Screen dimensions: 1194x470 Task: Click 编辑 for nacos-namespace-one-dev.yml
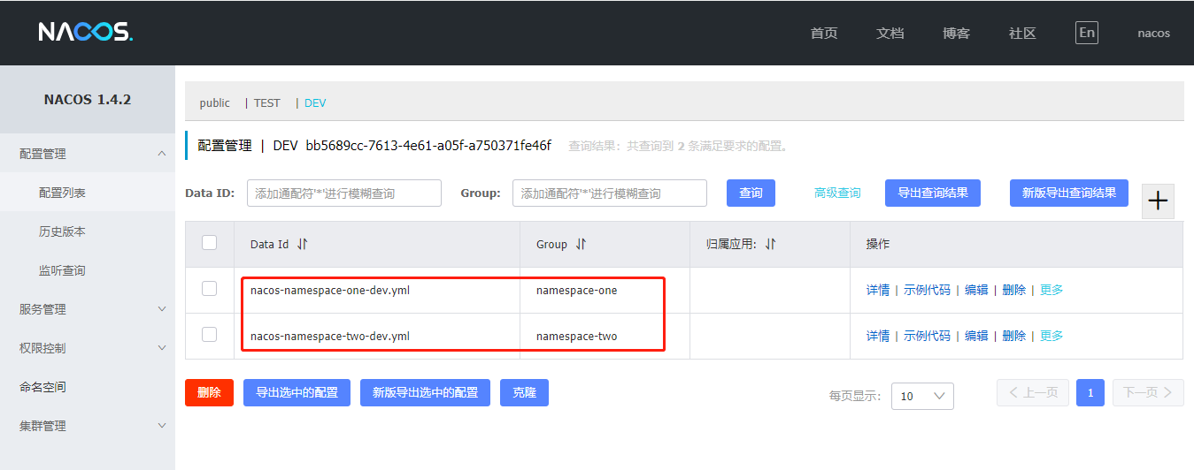pos(976,290)
